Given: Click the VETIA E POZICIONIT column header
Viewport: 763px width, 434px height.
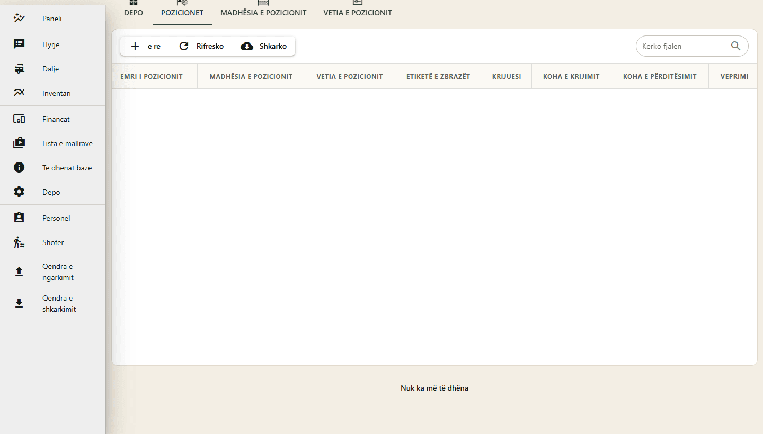Looking at the screenshot, I should click(350, 76).
